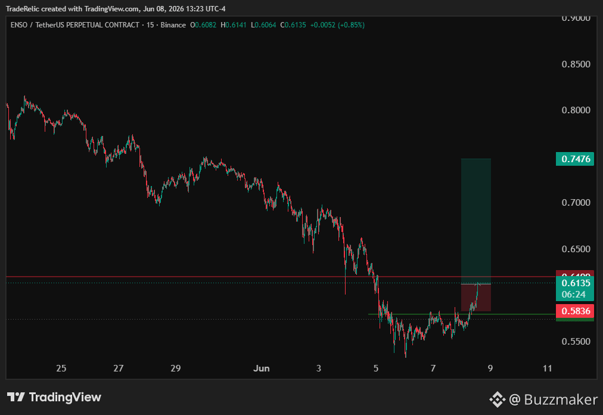
Task: Click the green horizontal support line
Action: pyautogui.click(x=462, y=314)
